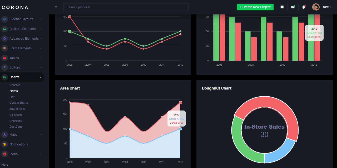This screenshot has height=168, width=337.
Task: Expand the Icons chevron
Action: (x=41, y=154)
